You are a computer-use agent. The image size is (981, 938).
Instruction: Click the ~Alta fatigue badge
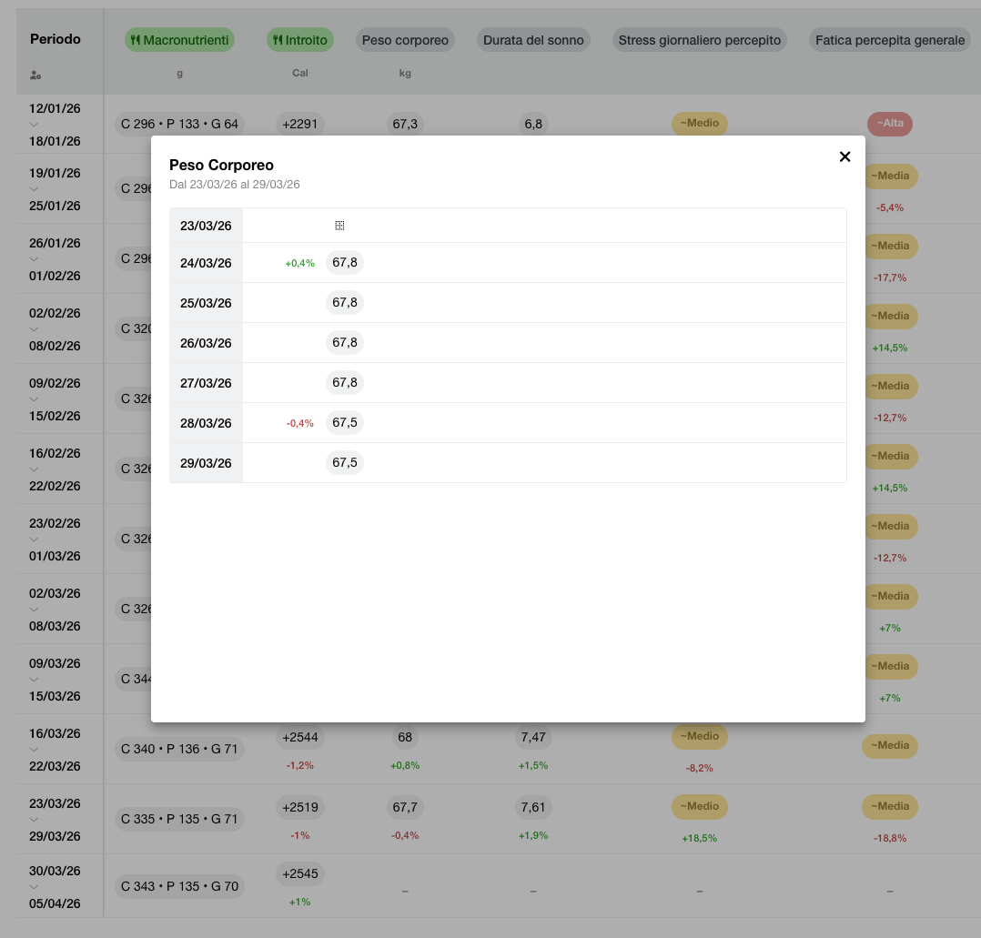(890, 123)
